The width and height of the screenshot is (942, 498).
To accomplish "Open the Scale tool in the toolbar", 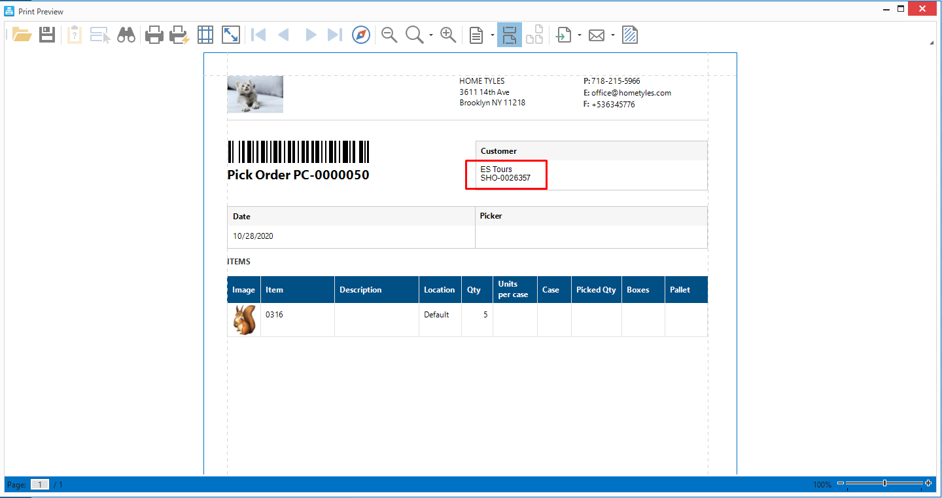I will click(x=231, y=35).
